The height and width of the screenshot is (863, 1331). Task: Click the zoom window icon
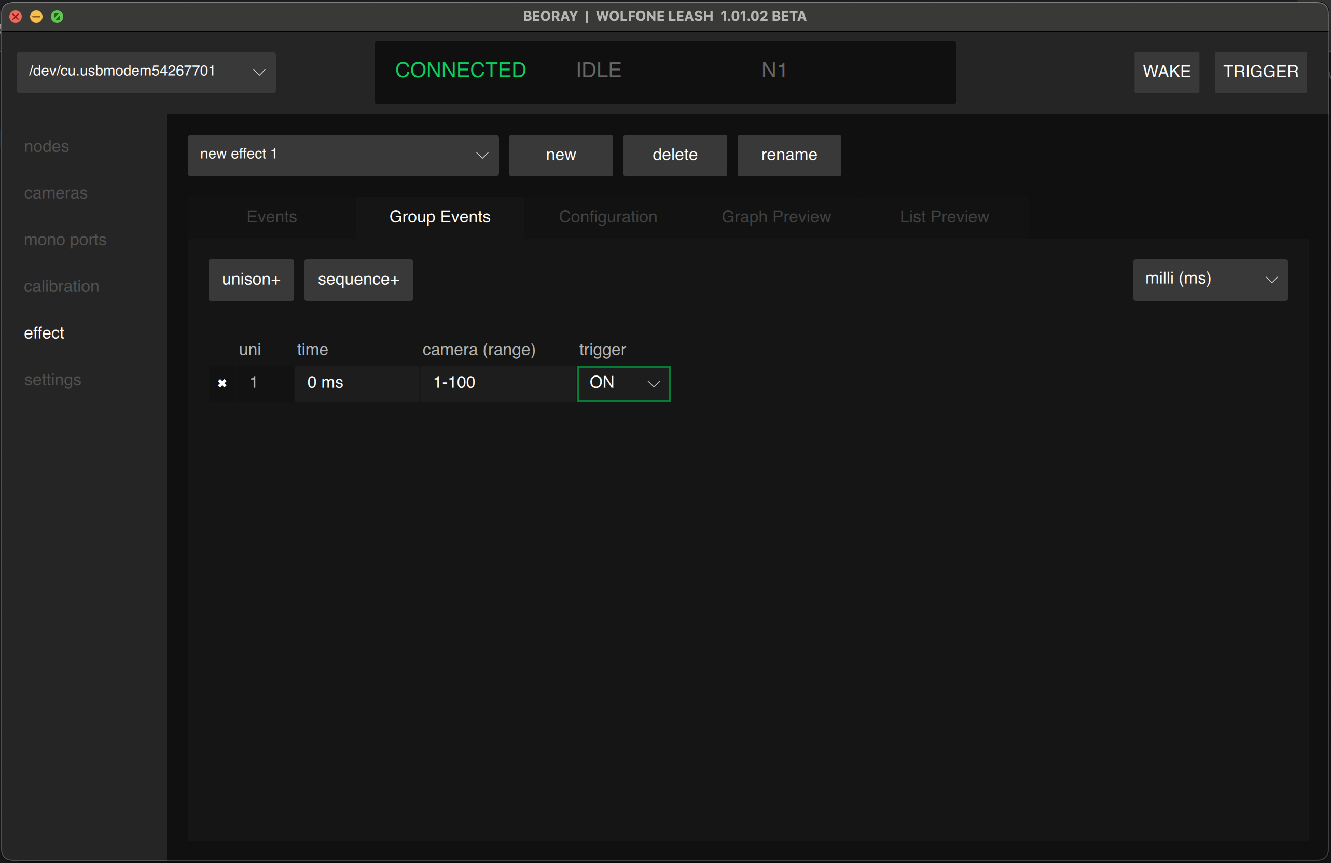point(58,16)
